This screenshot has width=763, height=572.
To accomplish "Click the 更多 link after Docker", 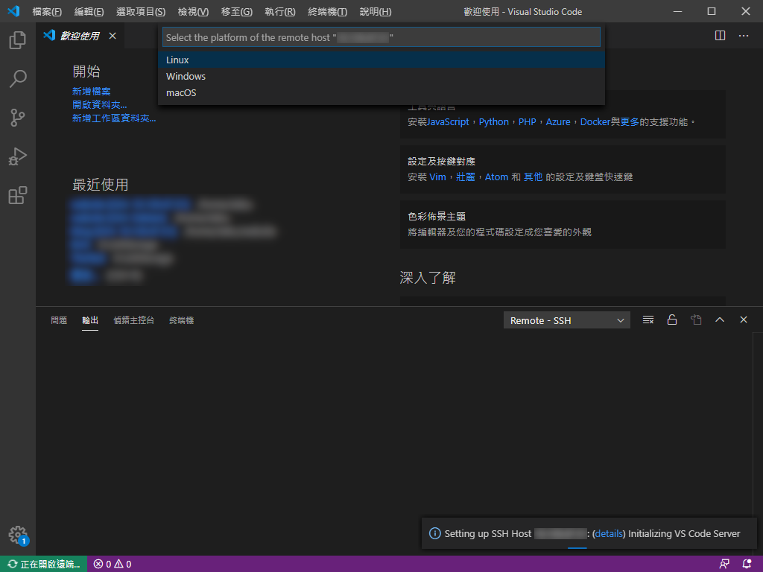I will pos(630,121).
